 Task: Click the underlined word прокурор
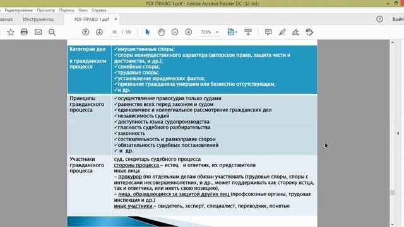pos(130,177)
